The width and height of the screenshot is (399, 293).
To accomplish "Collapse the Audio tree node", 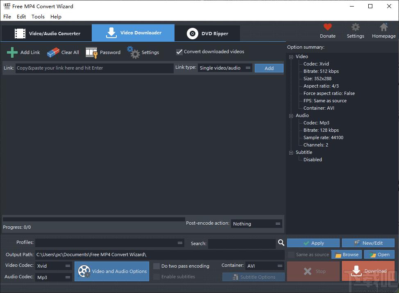I will pyautogui.click(x=291, y=116).
